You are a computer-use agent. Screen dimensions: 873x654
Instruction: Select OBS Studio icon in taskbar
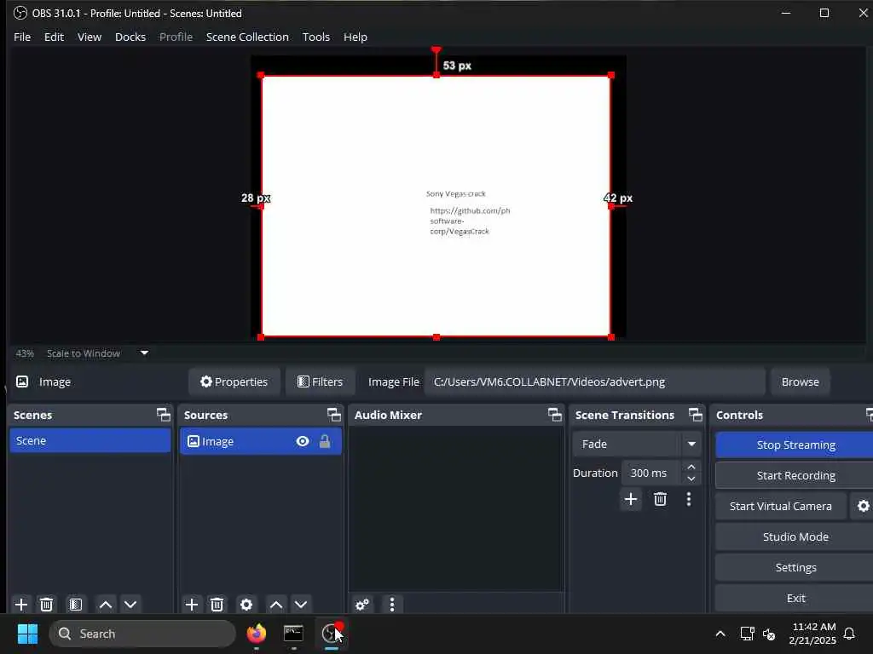(x=332, y=634)
